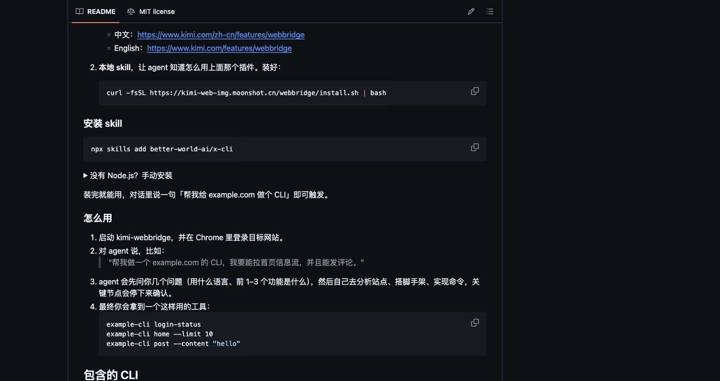Click the agent 会先问你几个问题 list item

pyautogui.click(x=289, y=287)
